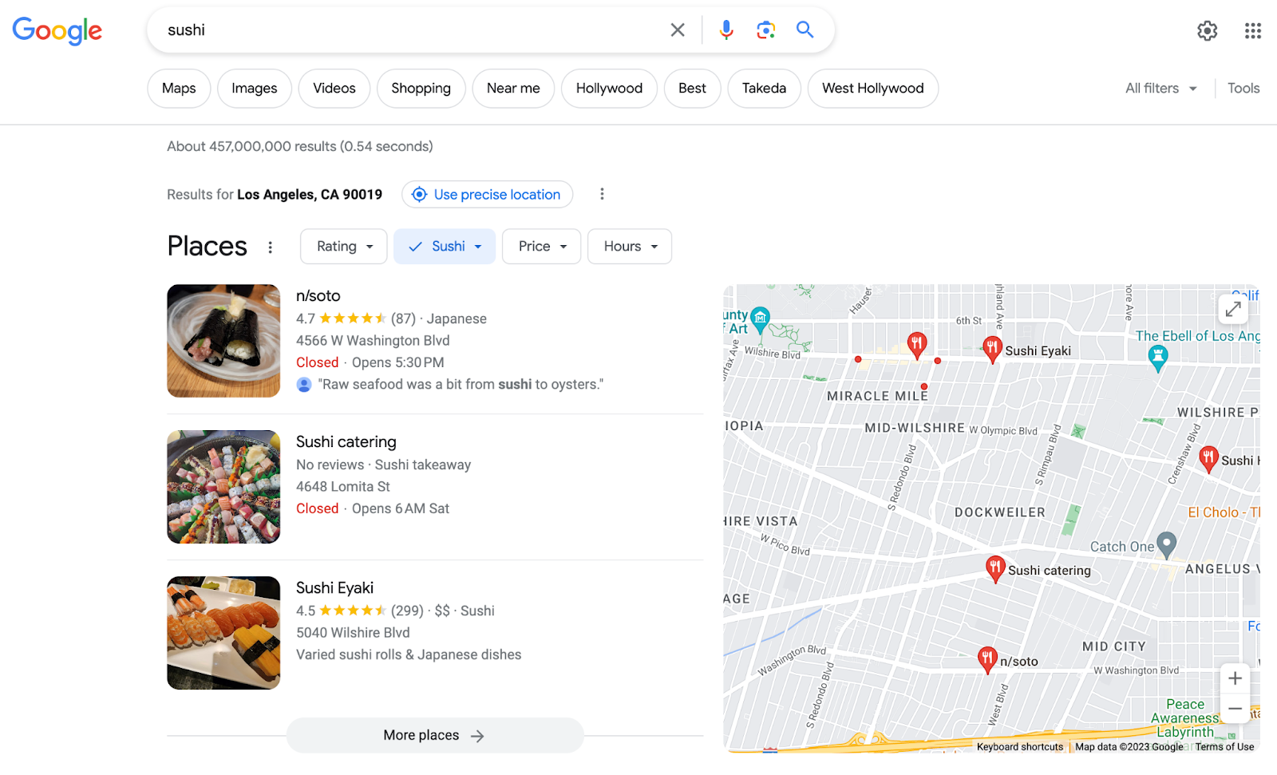Viewport: 1277px width, 775px height.
Task: Zoom out on the map
Action: pyautogui.click(x=1235, y=708)
